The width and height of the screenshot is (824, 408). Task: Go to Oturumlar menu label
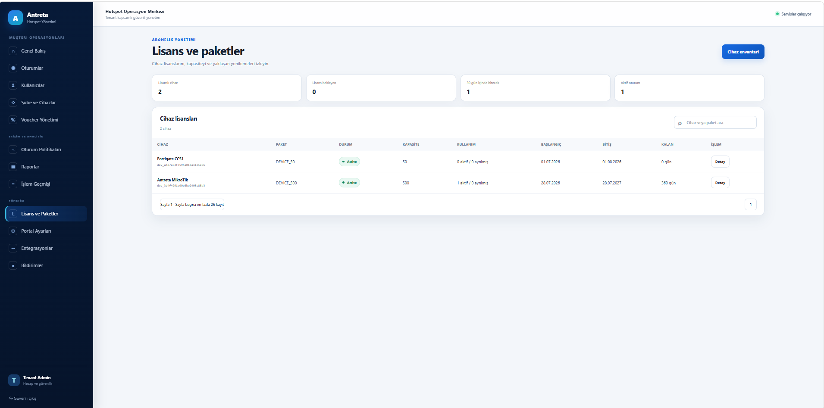click(32, 68)
